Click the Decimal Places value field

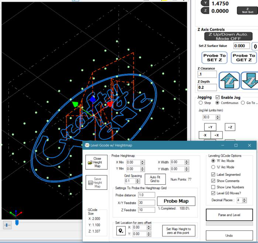tap(240, 200)
